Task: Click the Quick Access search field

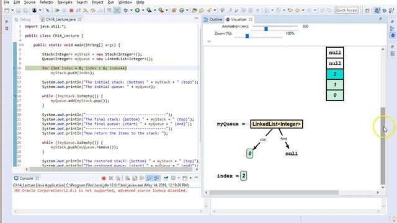Action: click(x=347, y=10)
